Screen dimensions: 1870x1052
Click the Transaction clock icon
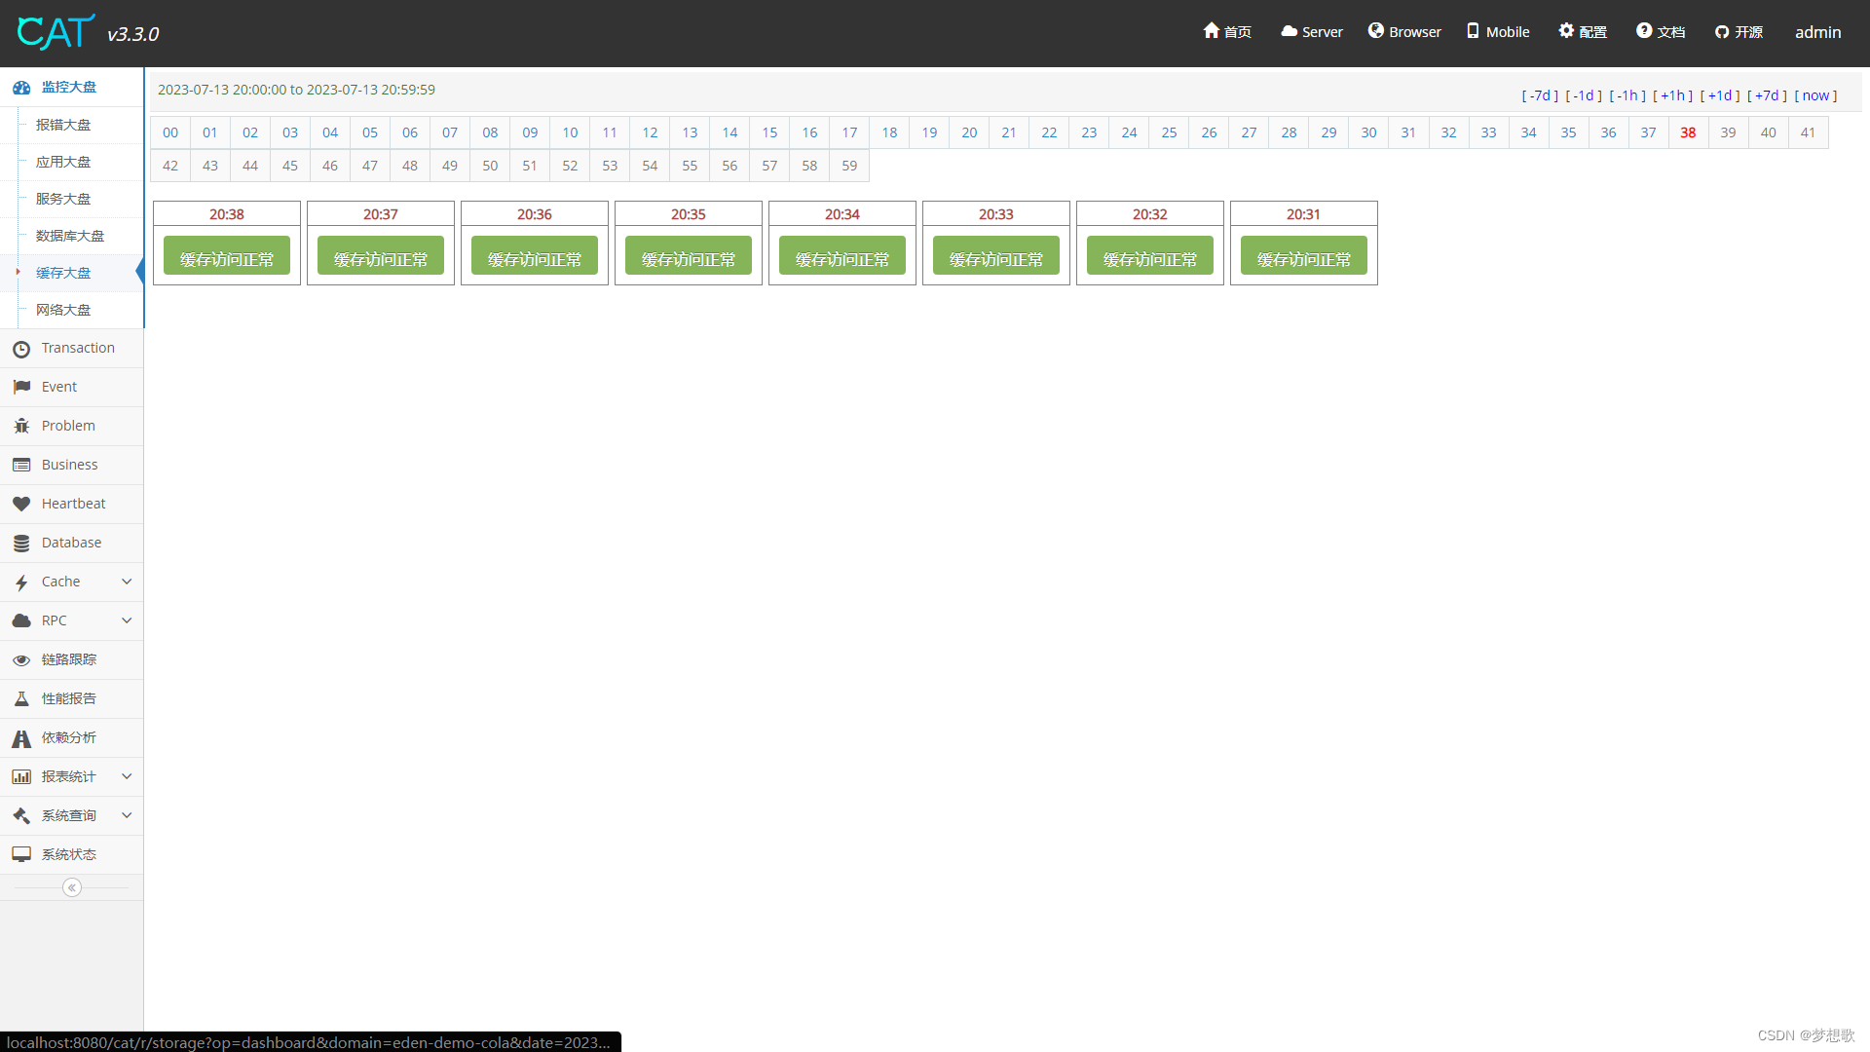[x=21, y=349]
